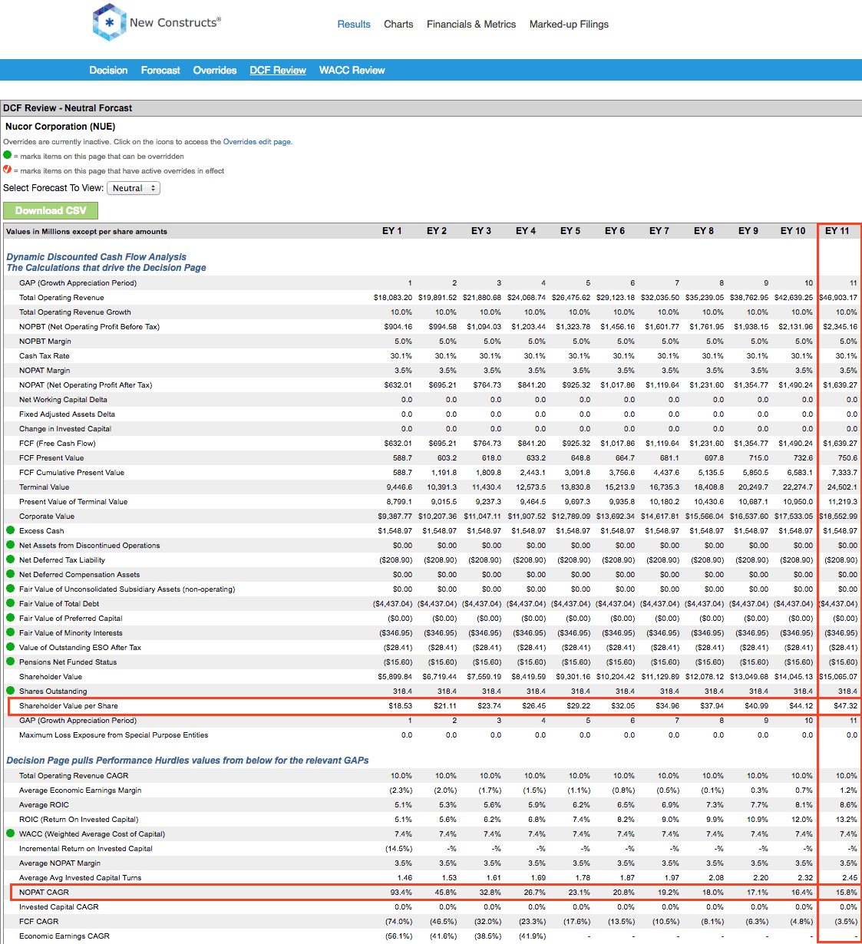Open the Results tab
The image size is (862, 944).
coord(354,25)
